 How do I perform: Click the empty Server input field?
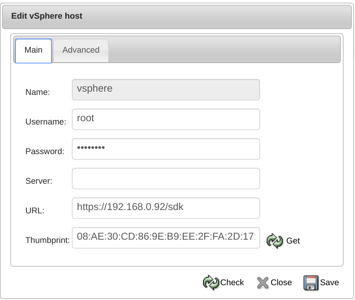[166, 178]
